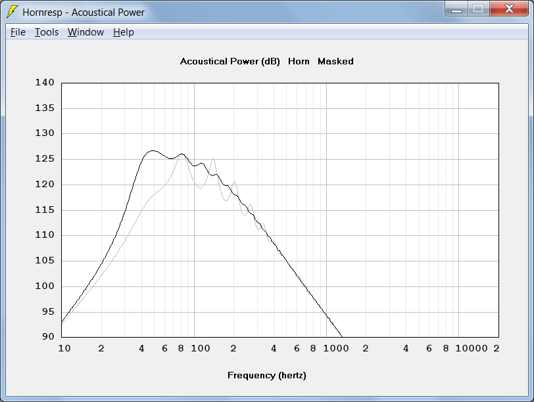The image size is (534, 402).
Task: Minimize the Hornresp window
Action: tap(456, 9)
